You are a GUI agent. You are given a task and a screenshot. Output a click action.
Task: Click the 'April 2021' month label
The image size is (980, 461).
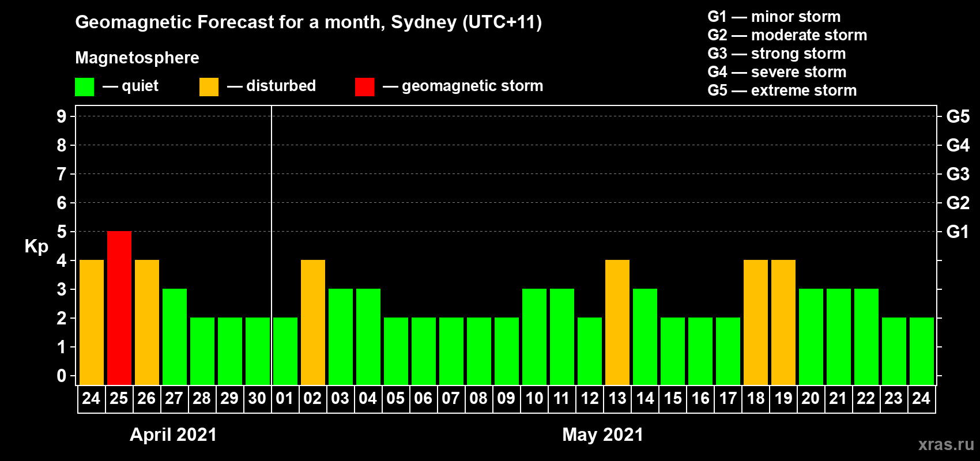click(174, 434)
